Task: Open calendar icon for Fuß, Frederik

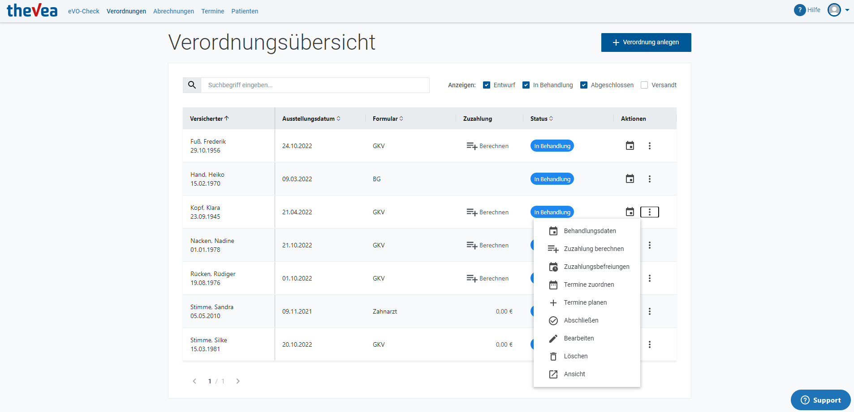Action: pos(630,146)
